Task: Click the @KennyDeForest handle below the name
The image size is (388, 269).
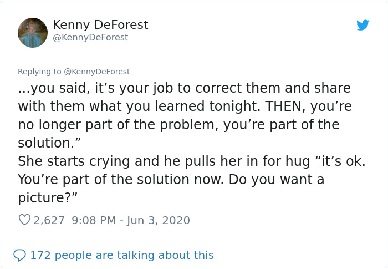Action: 90,37
